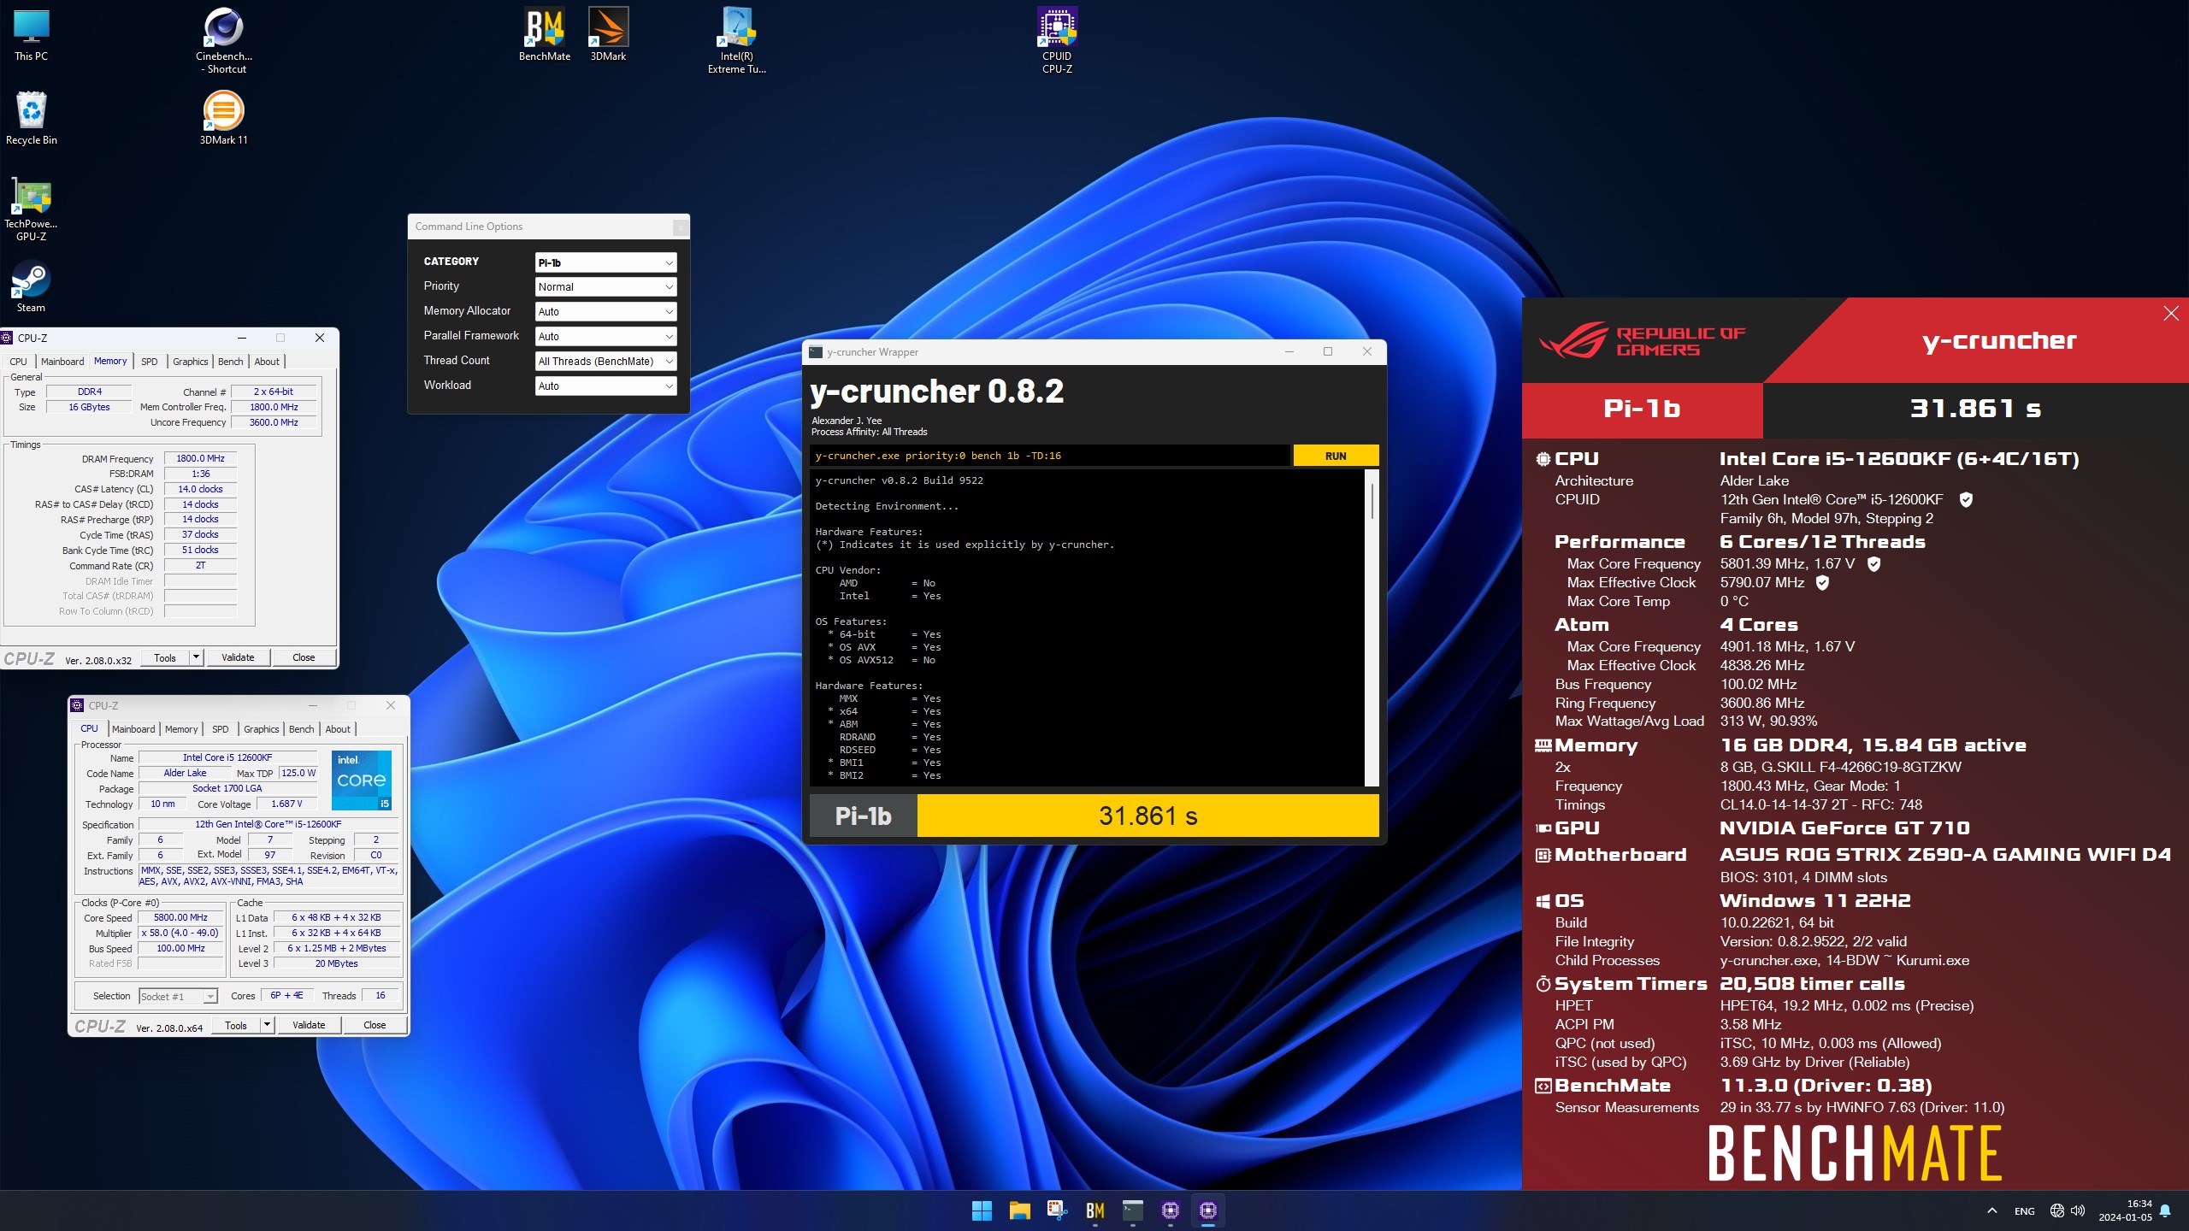Viewport: 2189px width, 1231px height.
Task: Launch BenchMate from the desktop icon
Action: click(545, 35)
